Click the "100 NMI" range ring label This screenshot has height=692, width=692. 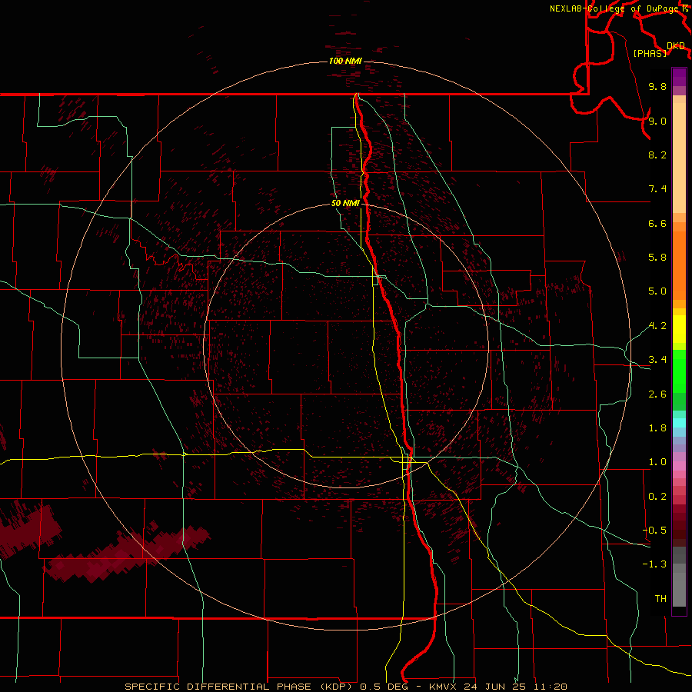tap(345, 61)
